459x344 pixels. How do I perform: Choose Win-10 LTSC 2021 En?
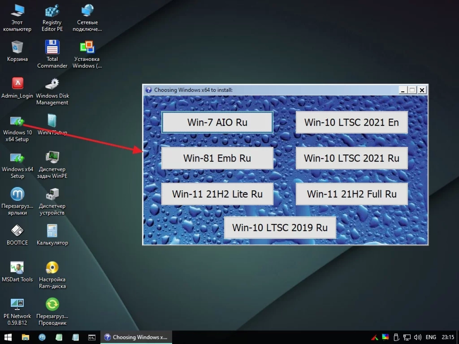352,122
